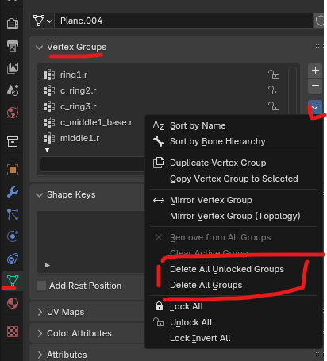Open the mesh data-block browse dropdown
Screen dimensions: 327x361
[x=42, y=21]
